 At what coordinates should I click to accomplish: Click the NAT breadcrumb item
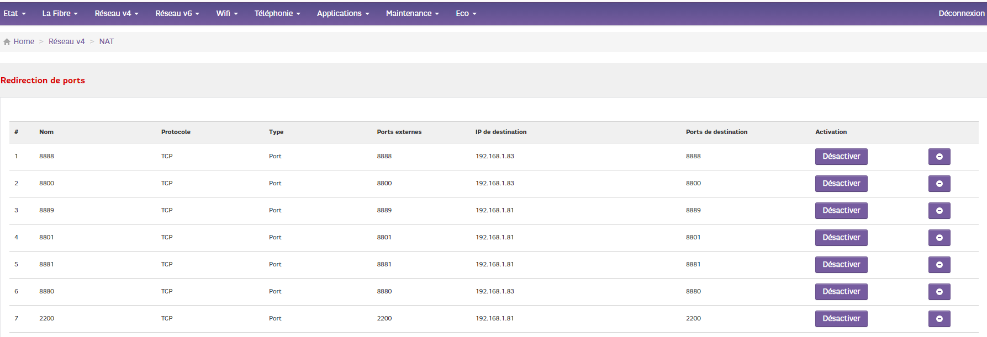click(107, 41)
